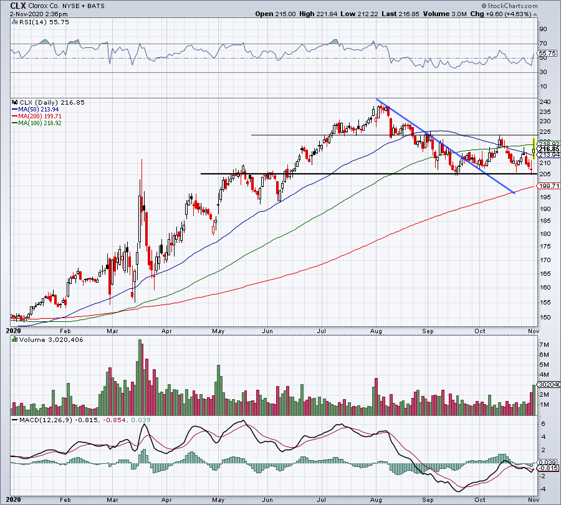Click the tallest volume bar in March
Screen dimensions: 561x505
click(140, 377)
